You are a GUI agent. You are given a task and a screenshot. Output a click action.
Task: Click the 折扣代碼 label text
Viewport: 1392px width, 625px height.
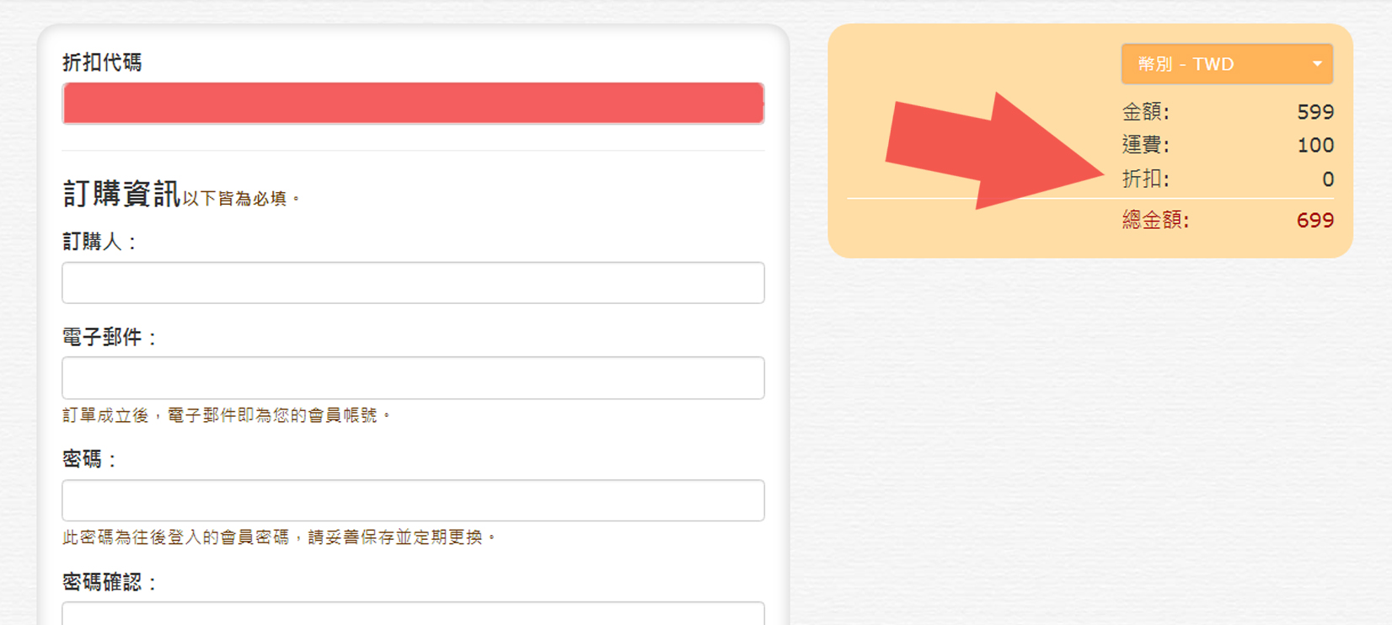[x=102, y=62]
